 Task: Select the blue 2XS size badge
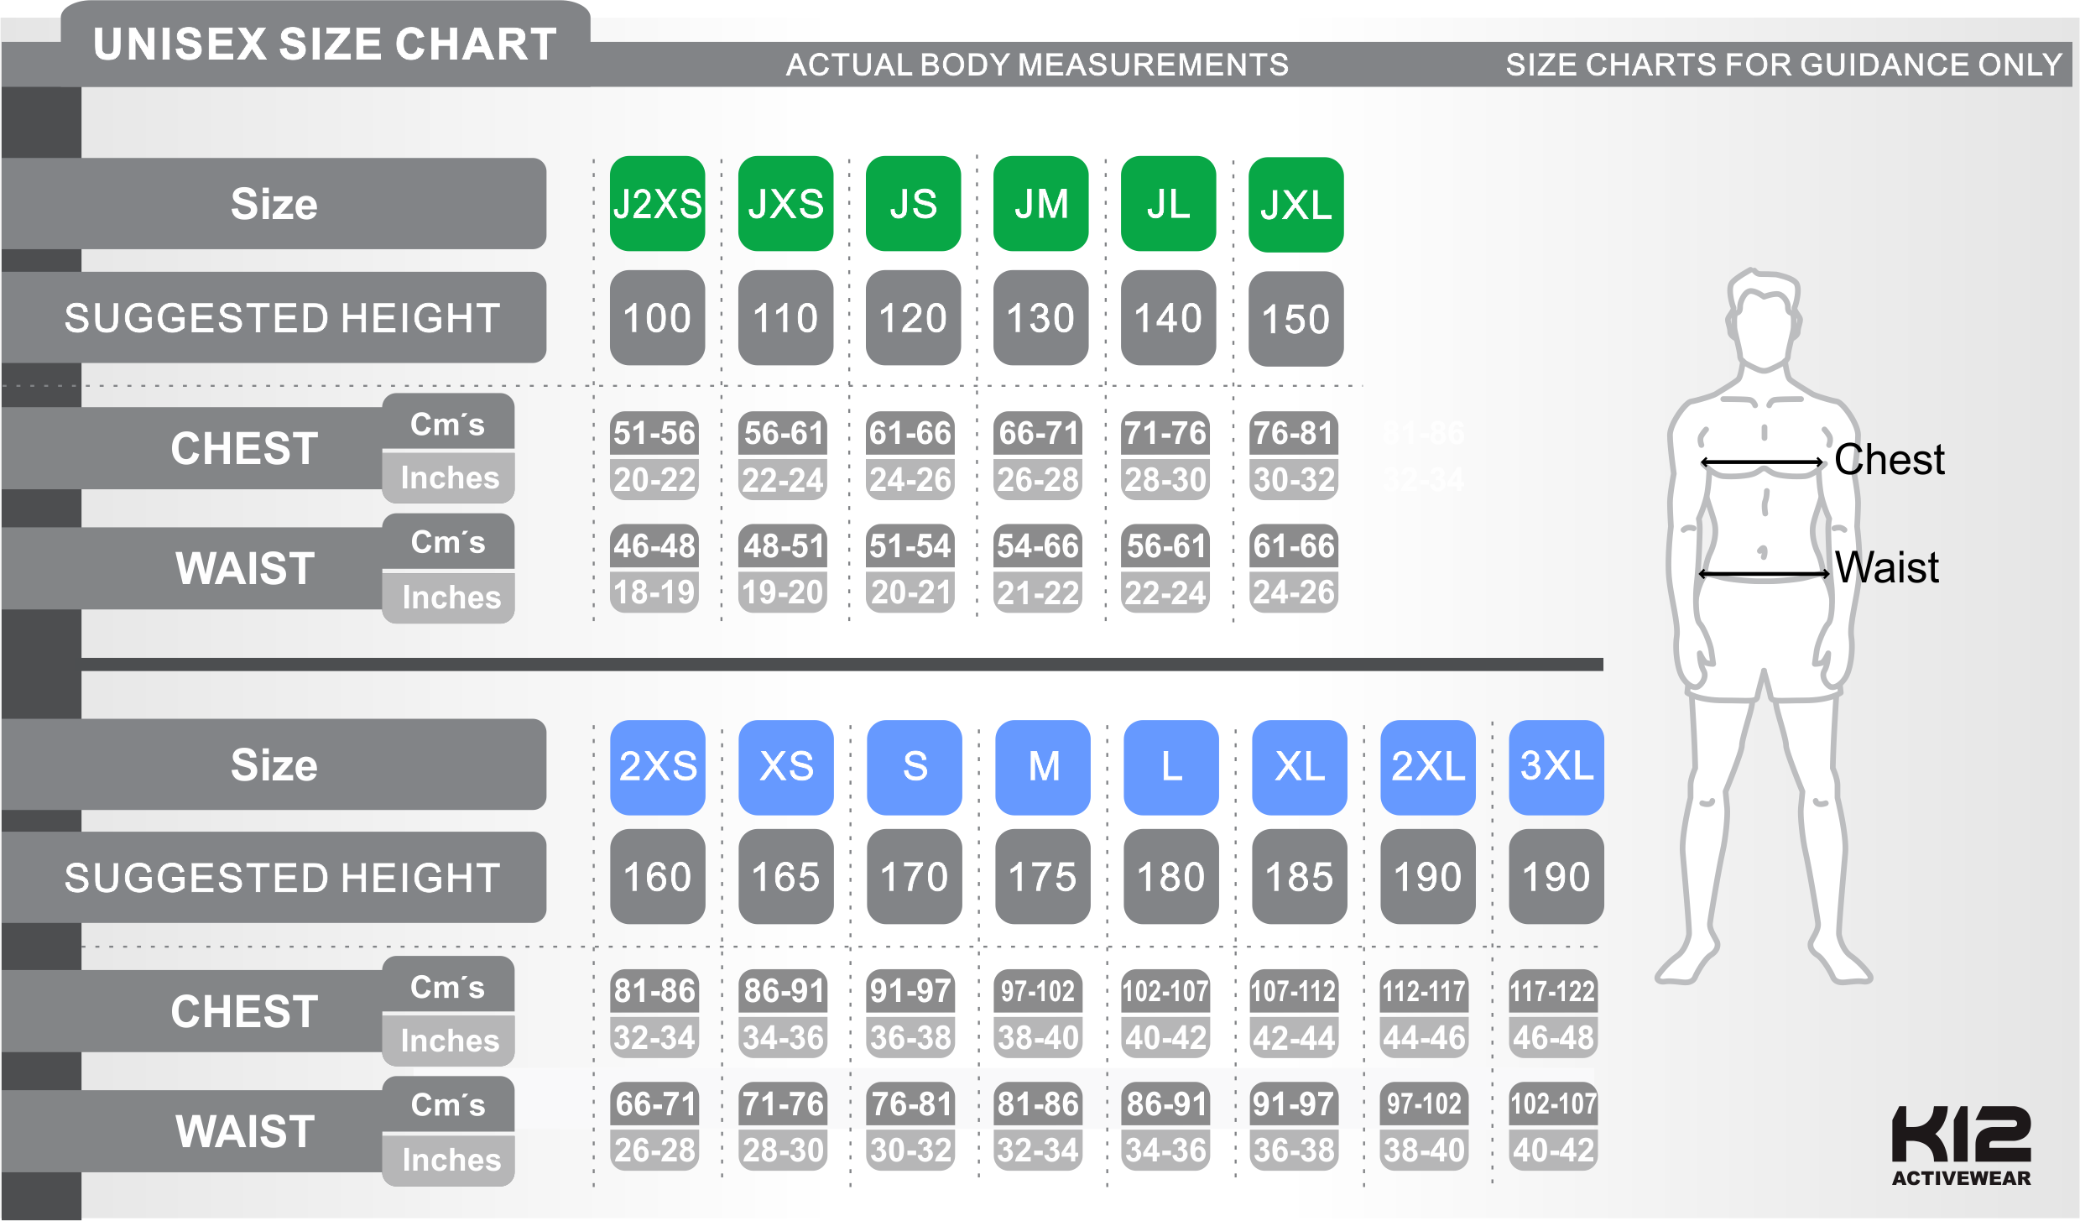click(657, 766)
